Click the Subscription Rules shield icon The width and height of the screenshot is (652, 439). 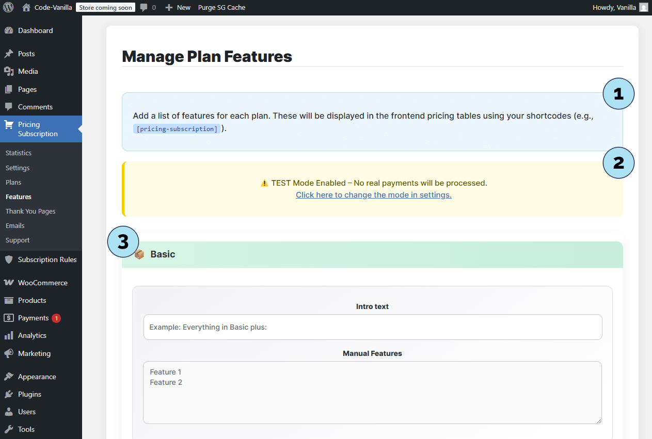(9, 259)
